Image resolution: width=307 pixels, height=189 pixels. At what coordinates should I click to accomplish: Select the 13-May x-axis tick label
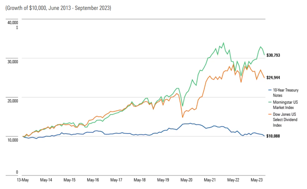[x=23, y=179]
